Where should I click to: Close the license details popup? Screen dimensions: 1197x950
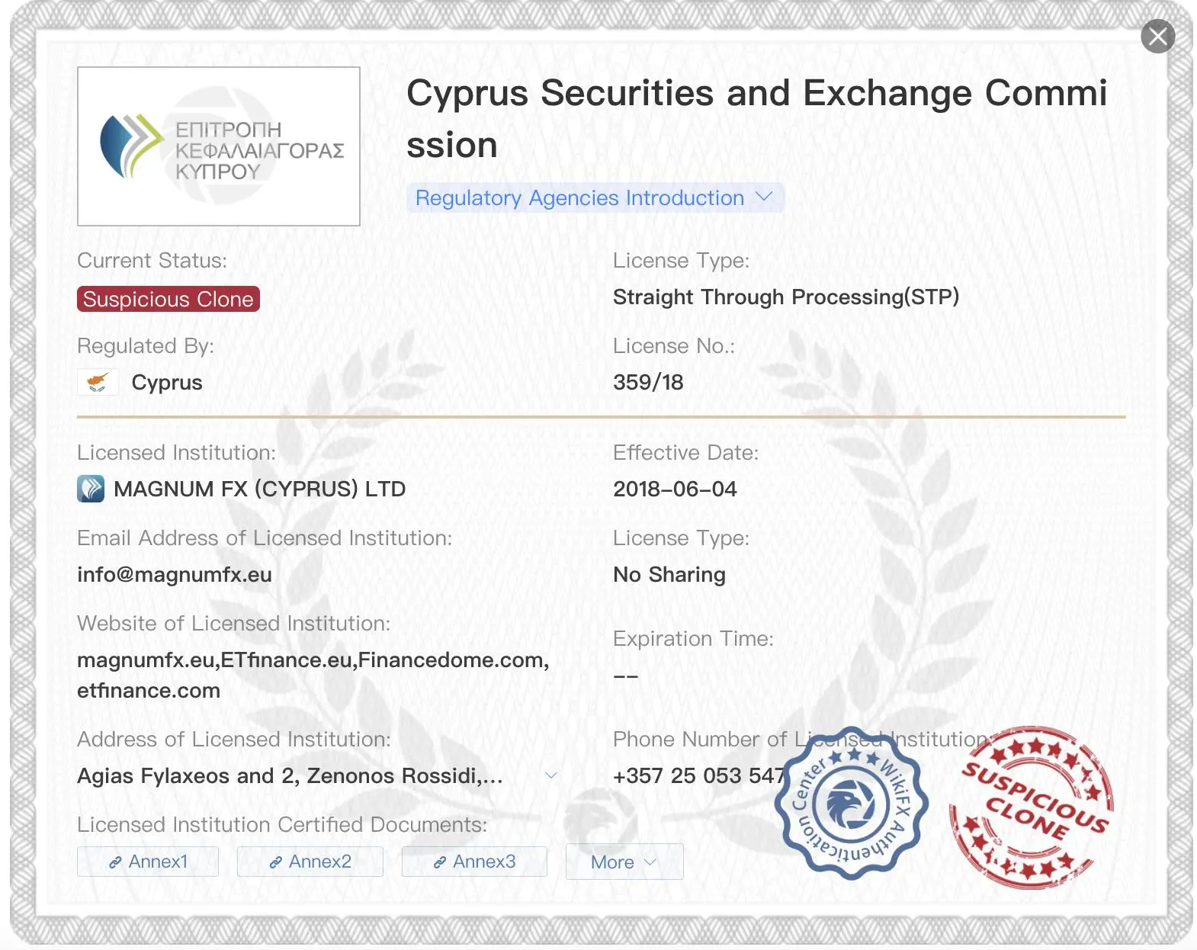coord(1157,37)
